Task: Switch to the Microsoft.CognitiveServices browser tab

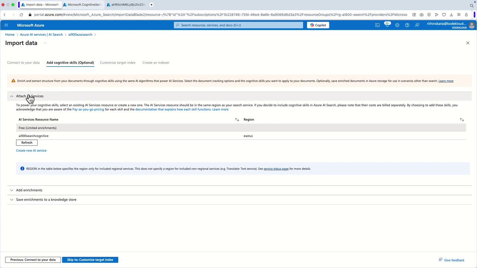Action: pyautogui.click(x=82, y=4)
